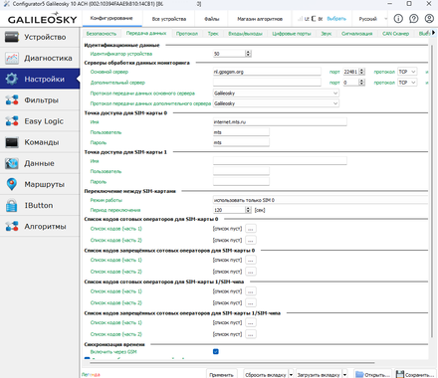Toggle the Включить через GSM checkbox
This screenshot has height=378, width=438.
pyautogui.click(x=216, y=351)
